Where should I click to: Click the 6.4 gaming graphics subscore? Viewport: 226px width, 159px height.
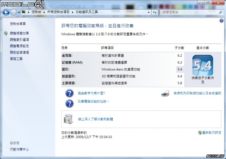pyautogui.click(x=180, y=76)
